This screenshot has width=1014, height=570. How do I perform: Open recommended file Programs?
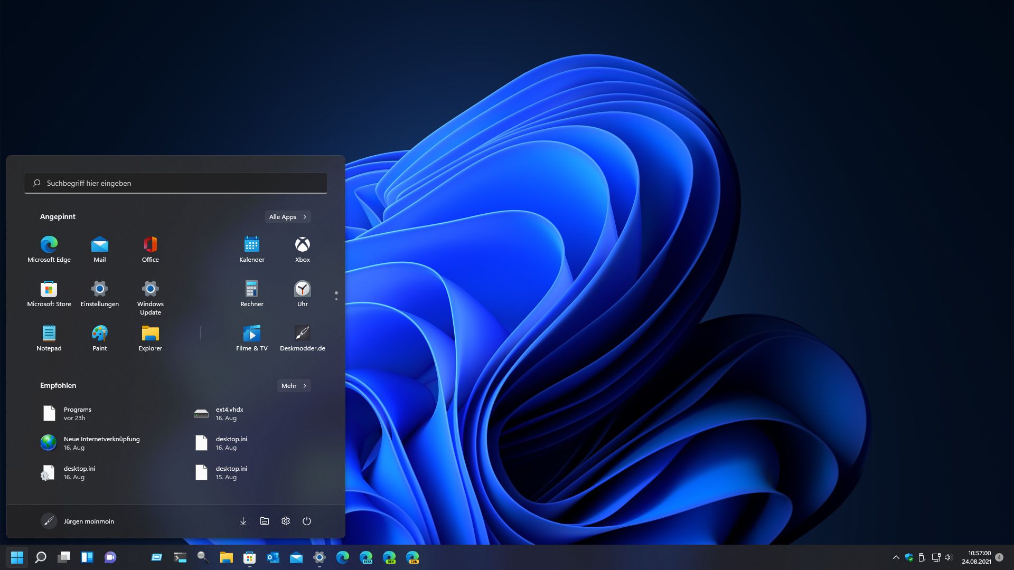(100, 413)
